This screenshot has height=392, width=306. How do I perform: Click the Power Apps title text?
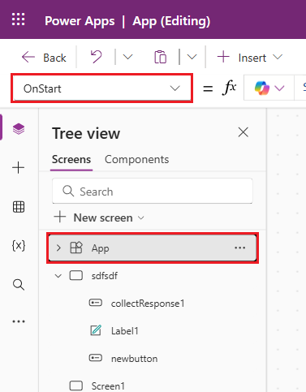click(80, 21)
